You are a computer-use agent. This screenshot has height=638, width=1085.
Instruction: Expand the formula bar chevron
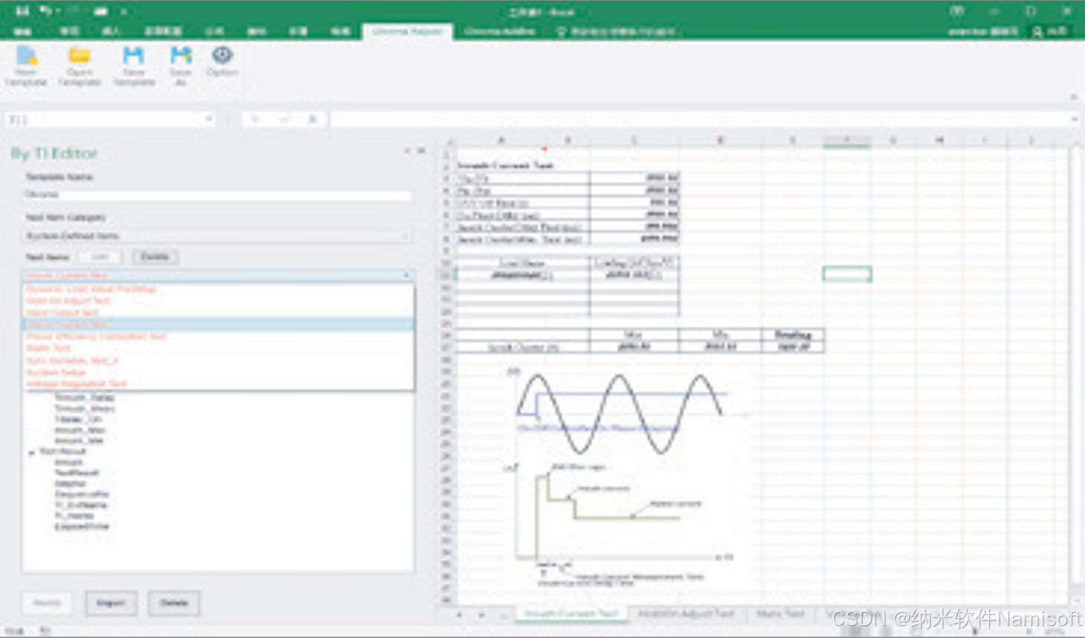1075,119
